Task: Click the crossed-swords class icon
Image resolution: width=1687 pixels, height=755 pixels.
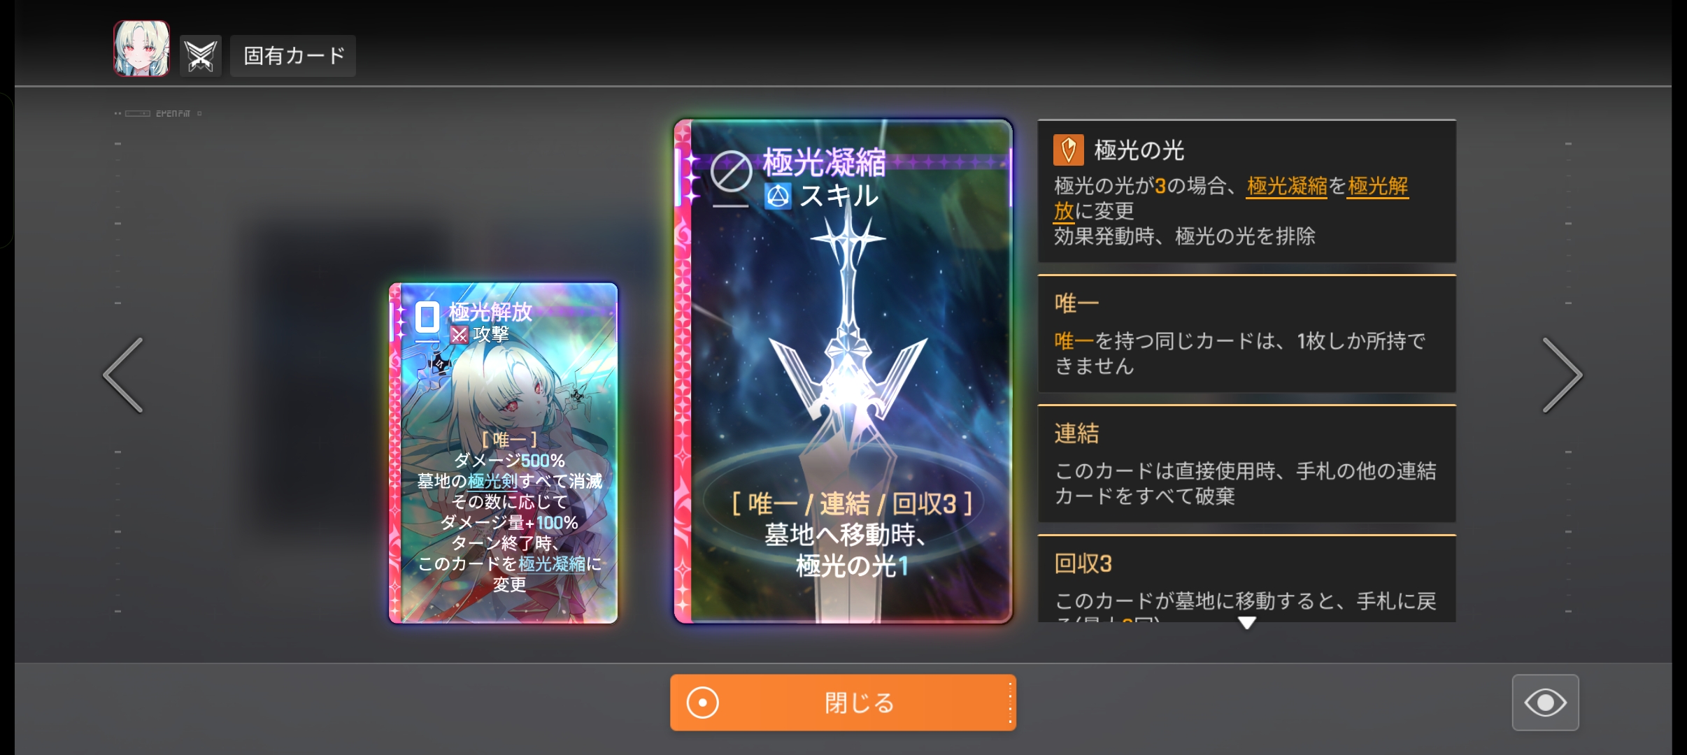Action: click(x=201, y=56)
